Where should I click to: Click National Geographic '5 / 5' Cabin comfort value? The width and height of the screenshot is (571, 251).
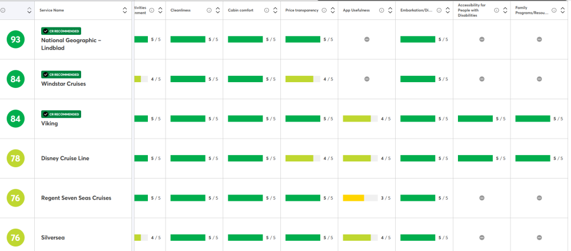click(x=271, y=39)
